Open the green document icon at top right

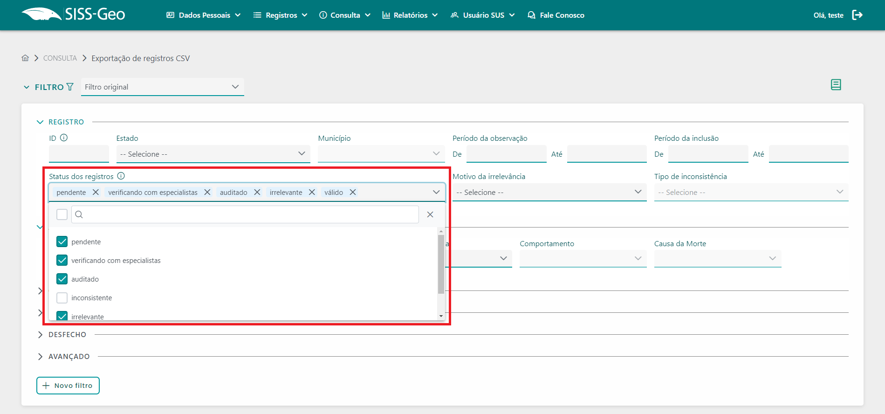coord(836,85)
